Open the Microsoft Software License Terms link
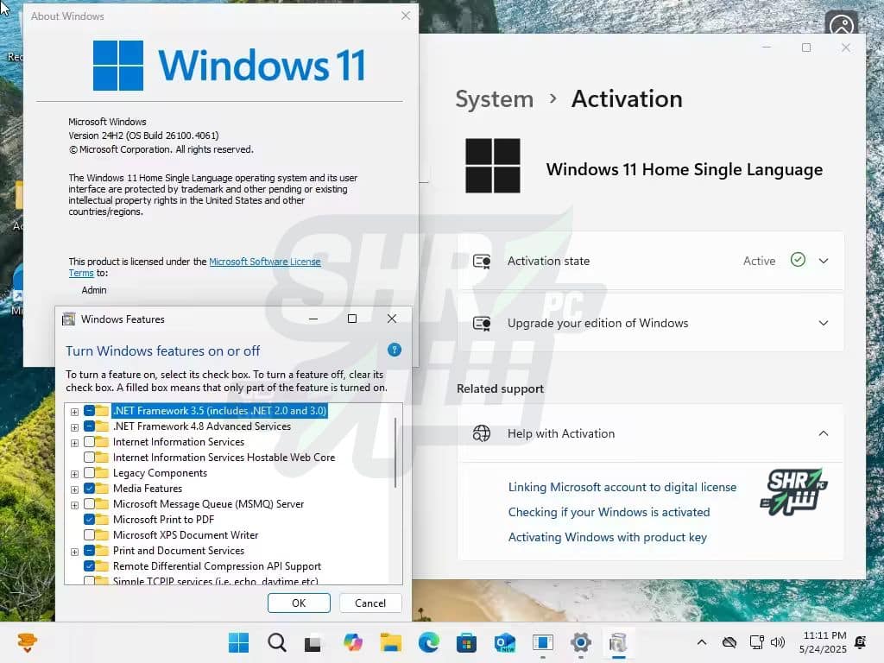Image resolution: width=884 pixels, height=663 pixels. pos(264,262)
